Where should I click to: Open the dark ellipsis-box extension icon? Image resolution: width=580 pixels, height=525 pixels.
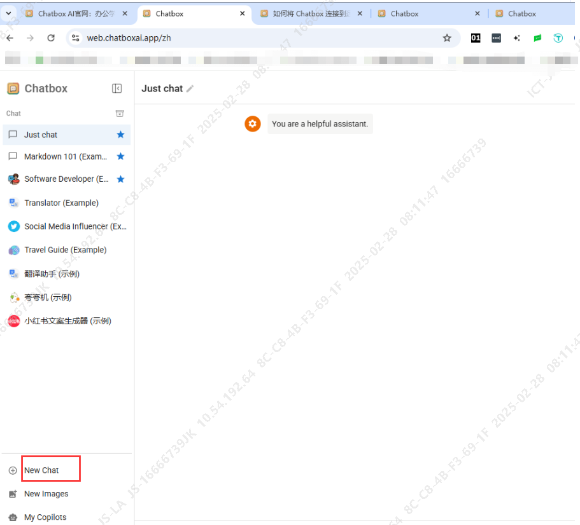496,37
